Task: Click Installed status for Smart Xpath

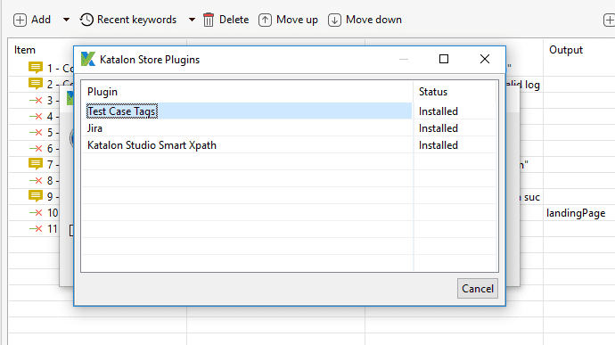Action: [439, 145]
